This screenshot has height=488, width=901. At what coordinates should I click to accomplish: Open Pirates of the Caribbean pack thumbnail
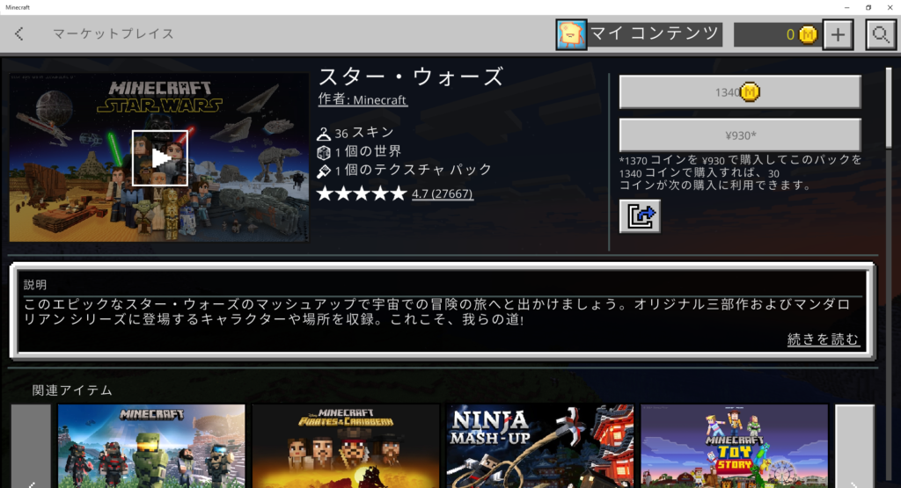point(346,446)
